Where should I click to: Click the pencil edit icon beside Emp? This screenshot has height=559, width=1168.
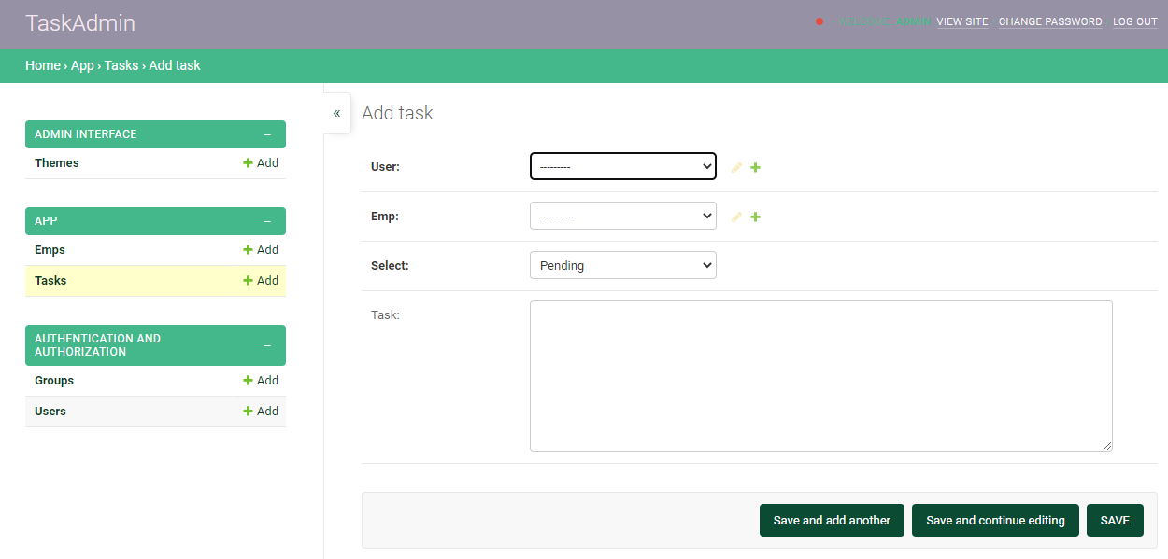[736, 217]
